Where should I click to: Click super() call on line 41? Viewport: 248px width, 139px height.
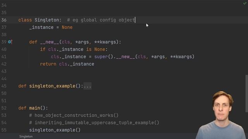click(x=104, y=57)
